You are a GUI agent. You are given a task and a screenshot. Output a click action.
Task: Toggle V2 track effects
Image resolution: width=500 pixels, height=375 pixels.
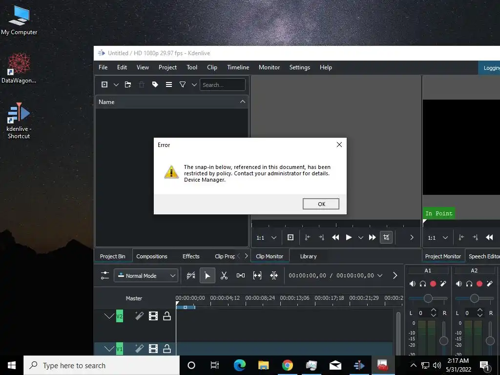(x=139, y=316)
